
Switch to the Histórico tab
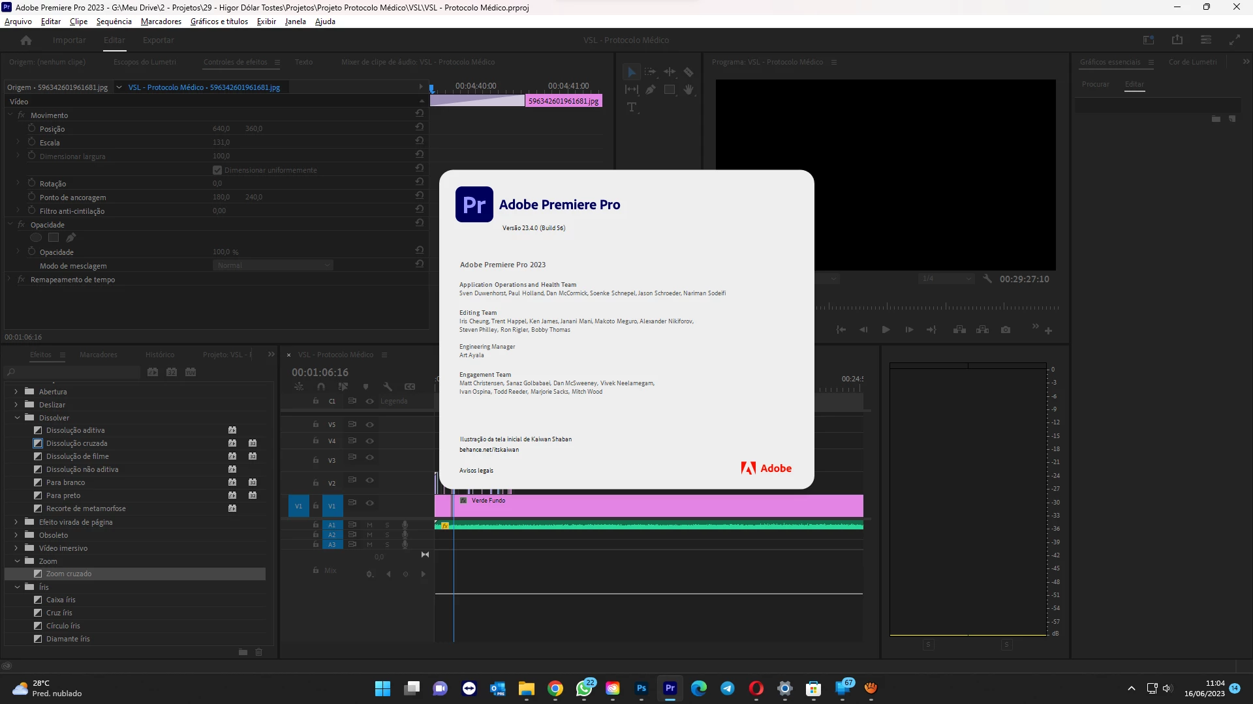pos(160,355)
